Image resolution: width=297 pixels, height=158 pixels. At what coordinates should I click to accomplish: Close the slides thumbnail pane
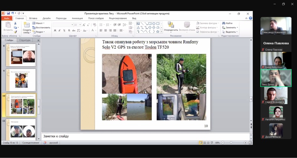point(38,40)
